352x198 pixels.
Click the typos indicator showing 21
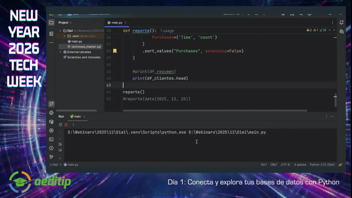click(x=323, y=30)
